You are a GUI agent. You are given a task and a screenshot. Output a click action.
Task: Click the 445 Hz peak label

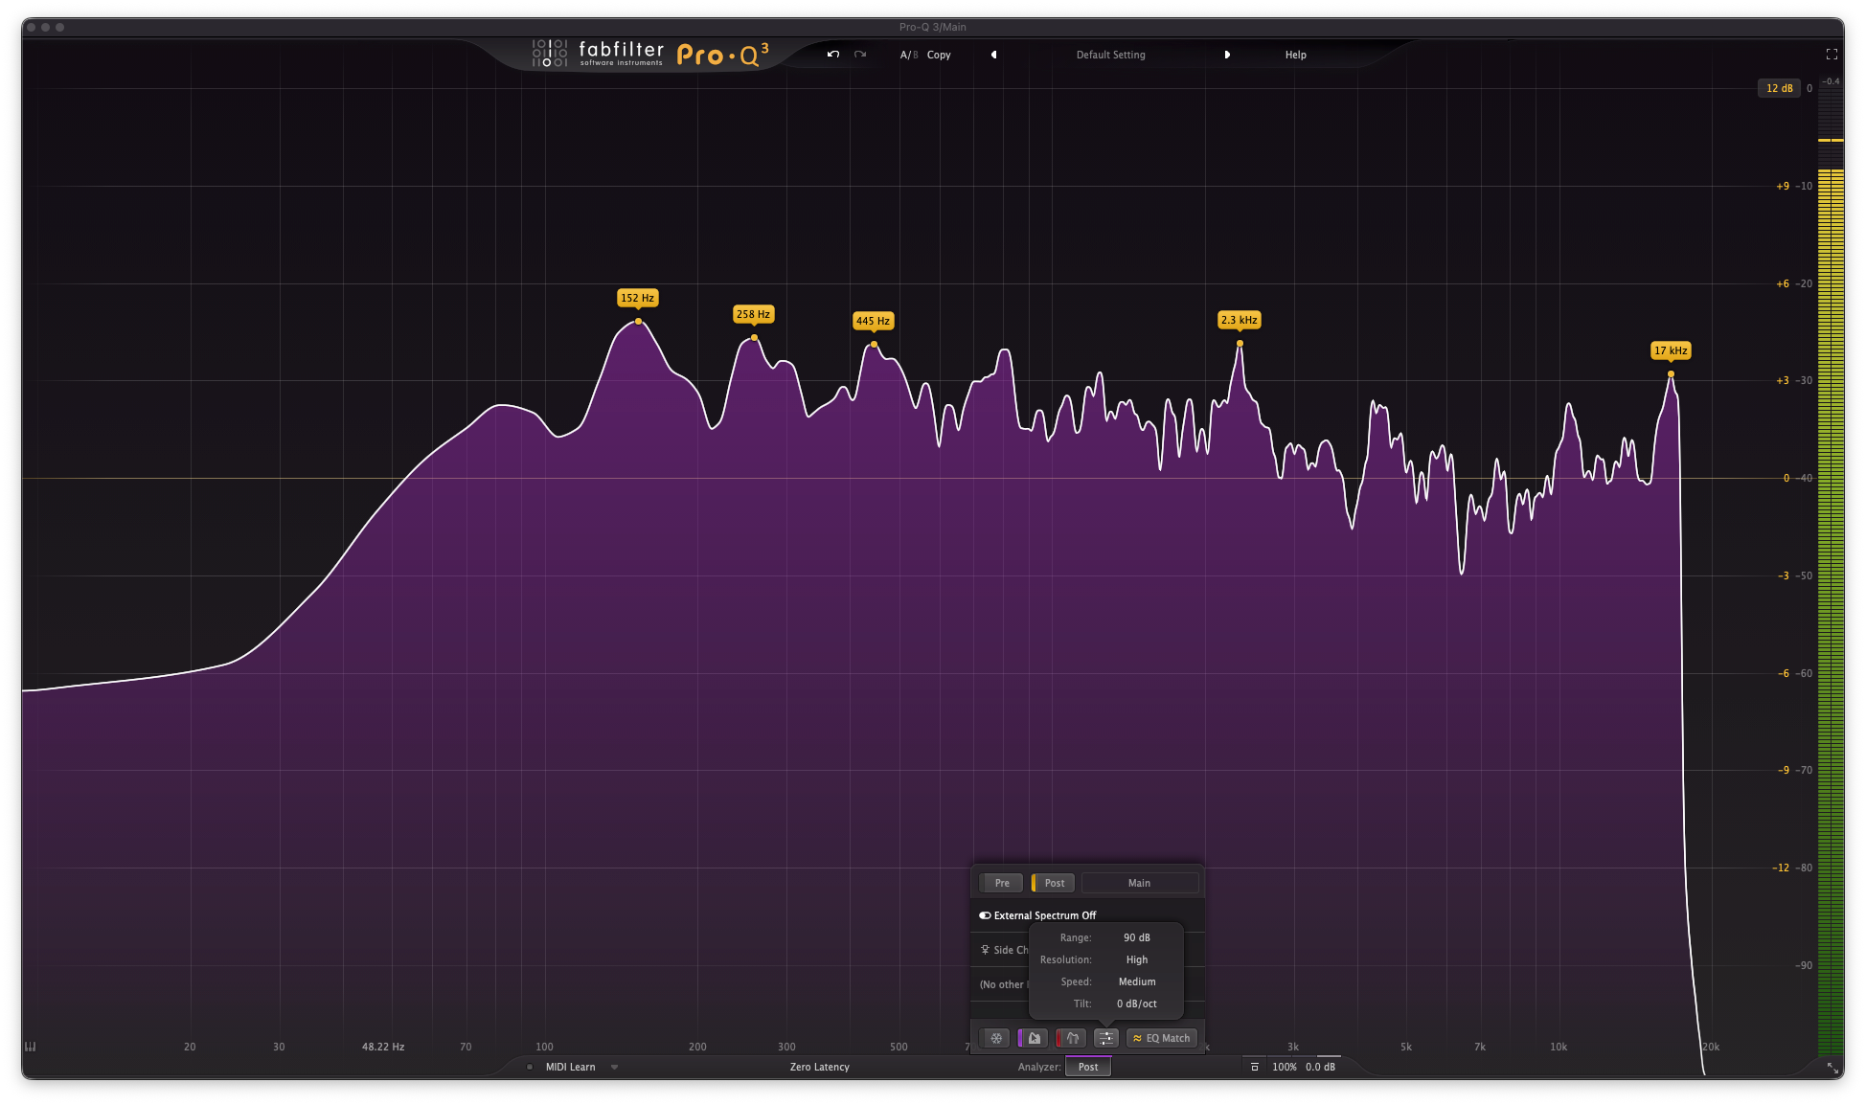click(873, 321)
